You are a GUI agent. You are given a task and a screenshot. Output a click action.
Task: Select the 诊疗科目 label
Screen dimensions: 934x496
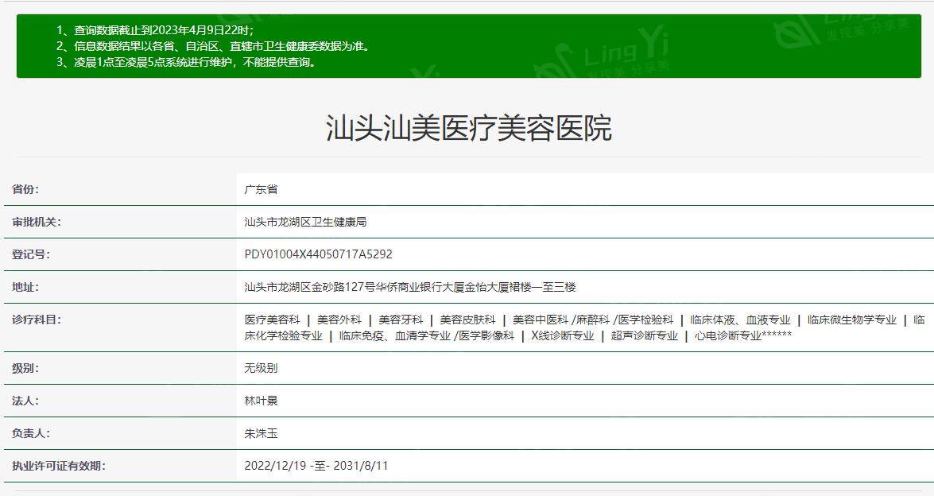point(37,320)
